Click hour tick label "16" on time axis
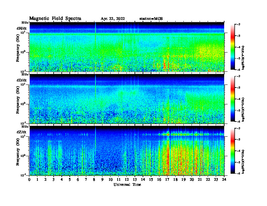 tap(159, 179)
